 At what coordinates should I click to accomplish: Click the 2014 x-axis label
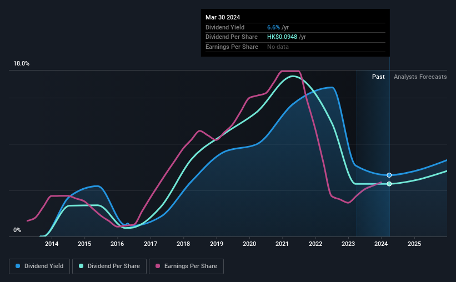coord(52,244)
